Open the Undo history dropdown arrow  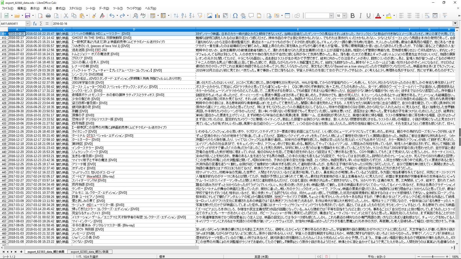pyautogui.click(x=117, y=16)
